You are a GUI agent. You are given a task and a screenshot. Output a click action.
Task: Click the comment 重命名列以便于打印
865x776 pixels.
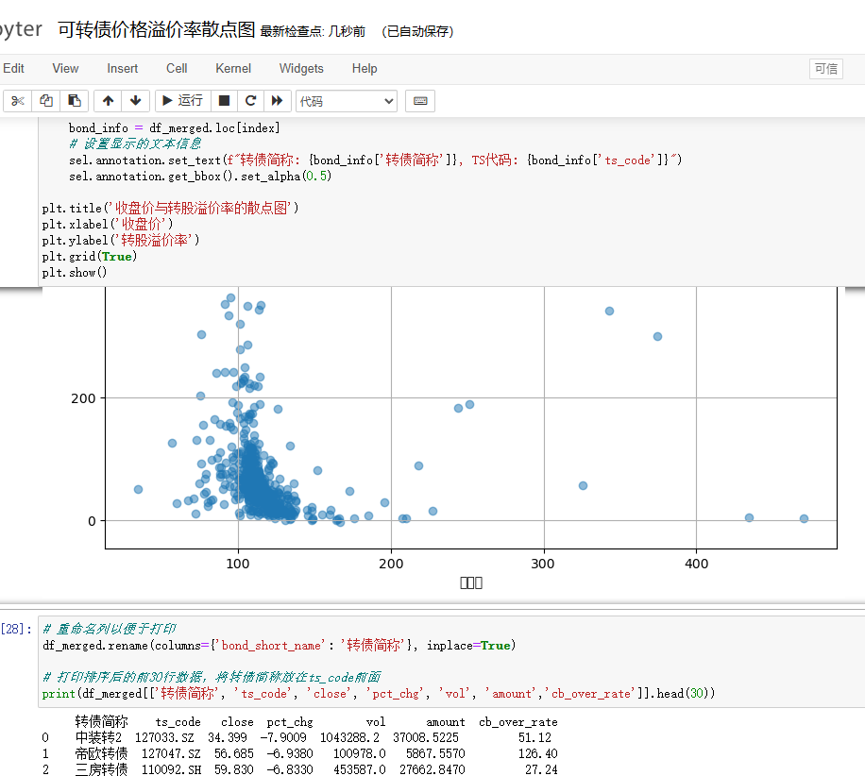110,629
